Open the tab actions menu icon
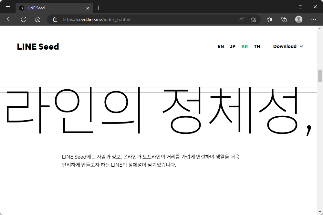The width and height of the screenshot is (323, 215). (x=8, y=8)
